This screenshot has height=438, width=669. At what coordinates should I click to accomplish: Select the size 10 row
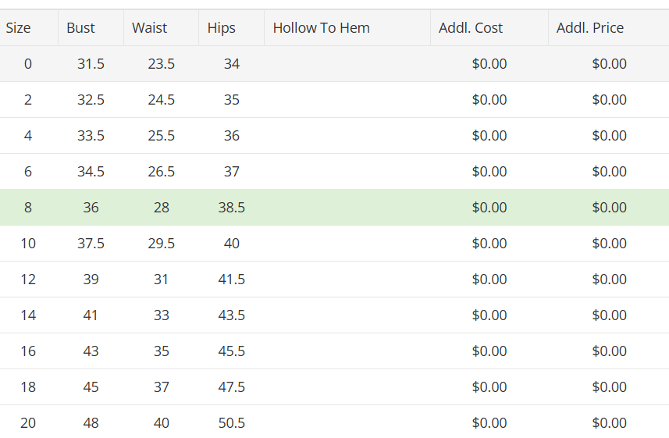pyautogui.click(x=334, y=243)
